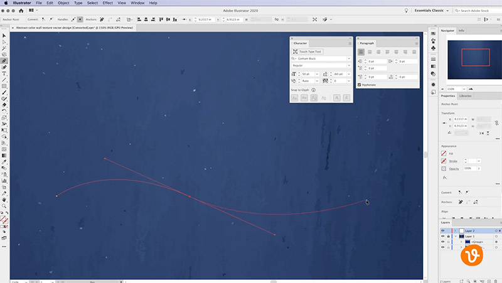The image size is (502, 283).
Task: Open the kerning Auto dropdown
Action: 317,81
